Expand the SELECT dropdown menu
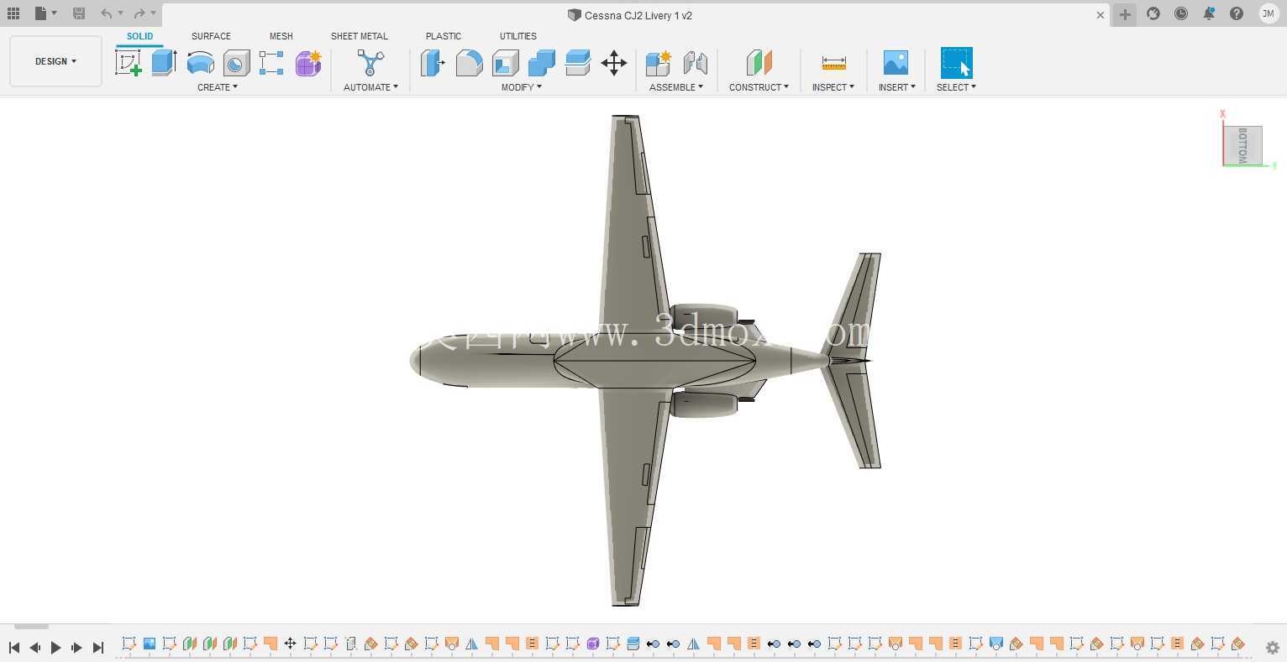Screen dimensions: 1287x662 [x=956, y=87]
